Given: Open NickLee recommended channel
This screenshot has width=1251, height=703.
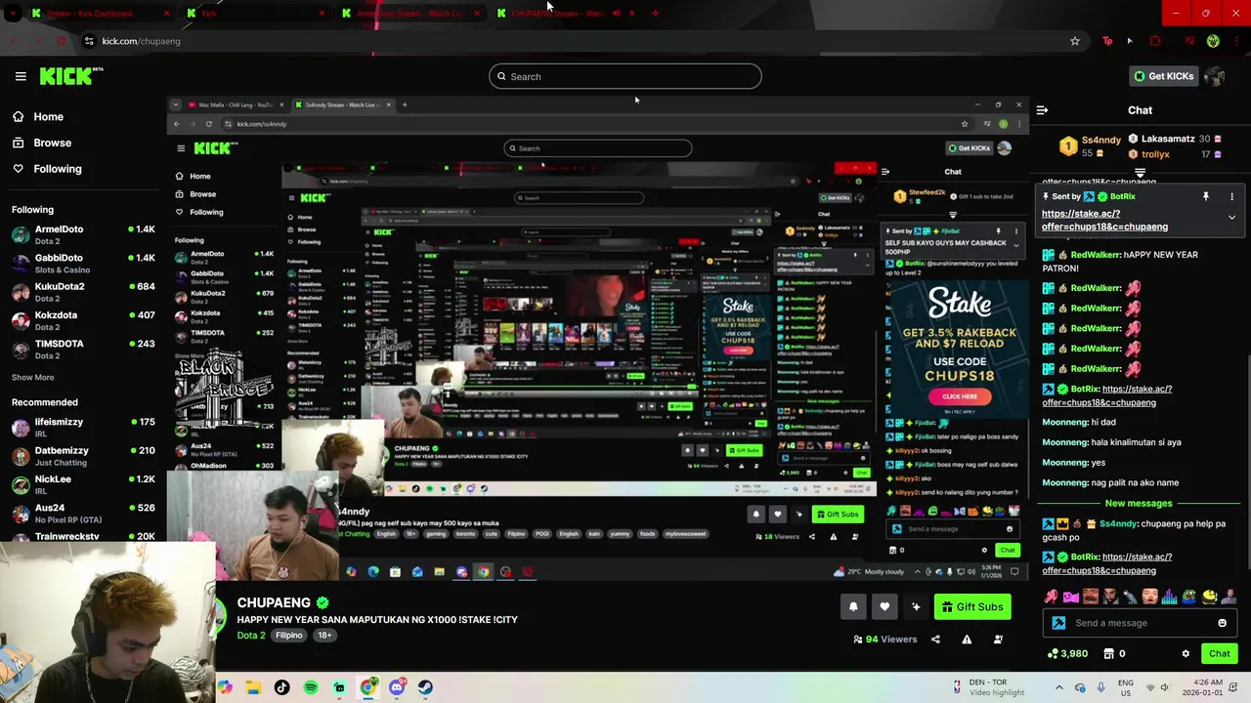Looking at the screenshot, I should 83,484.
